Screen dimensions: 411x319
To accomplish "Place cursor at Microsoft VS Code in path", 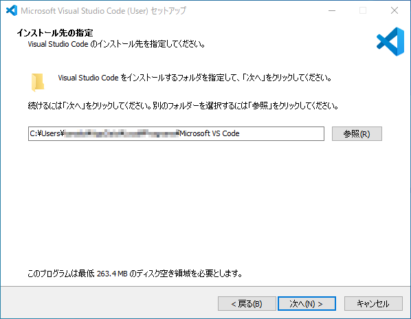I will pos(210,133).
